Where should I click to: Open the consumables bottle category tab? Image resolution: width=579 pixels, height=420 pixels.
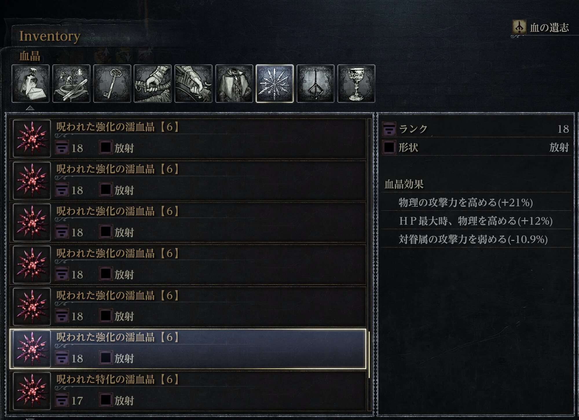(x=30, y=84)
